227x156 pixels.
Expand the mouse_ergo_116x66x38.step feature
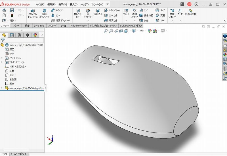coord(2,88)
